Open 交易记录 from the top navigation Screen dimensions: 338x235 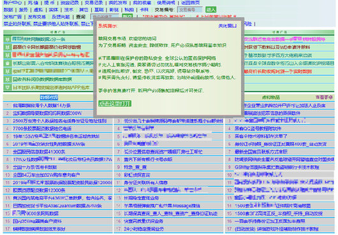click(x=94, y=3)
